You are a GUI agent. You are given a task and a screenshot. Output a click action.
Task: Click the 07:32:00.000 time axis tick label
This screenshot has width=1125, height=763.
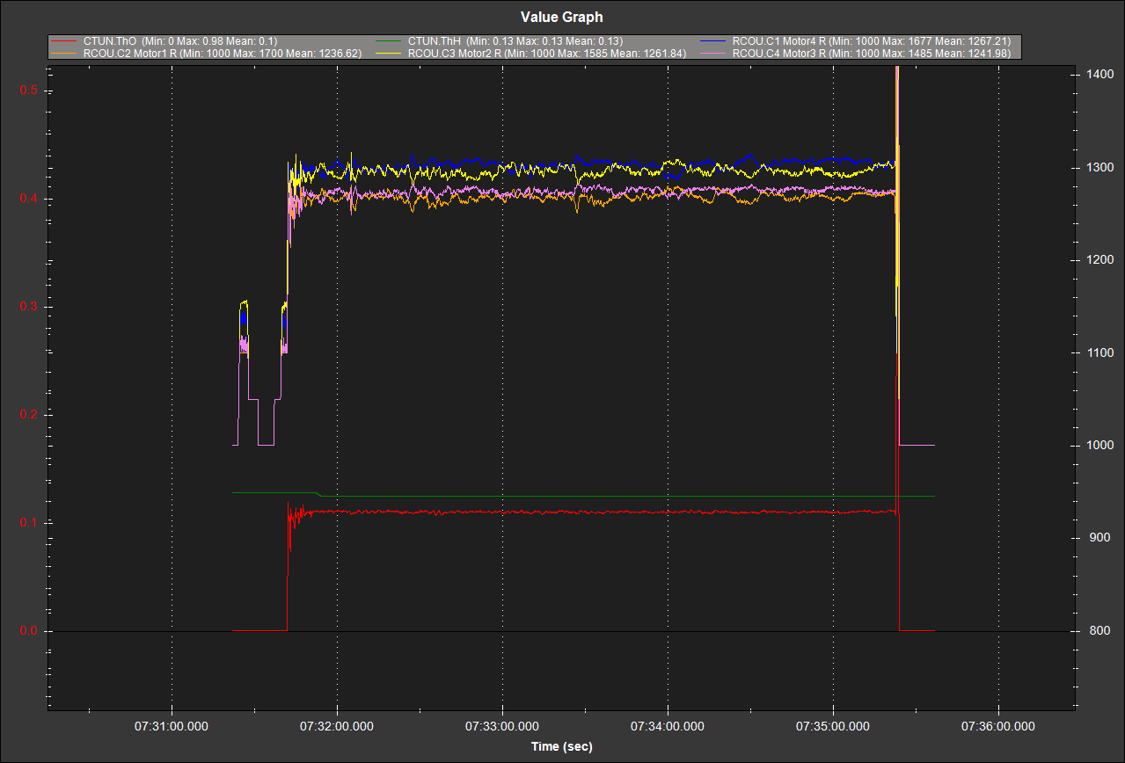click(337, 727)
